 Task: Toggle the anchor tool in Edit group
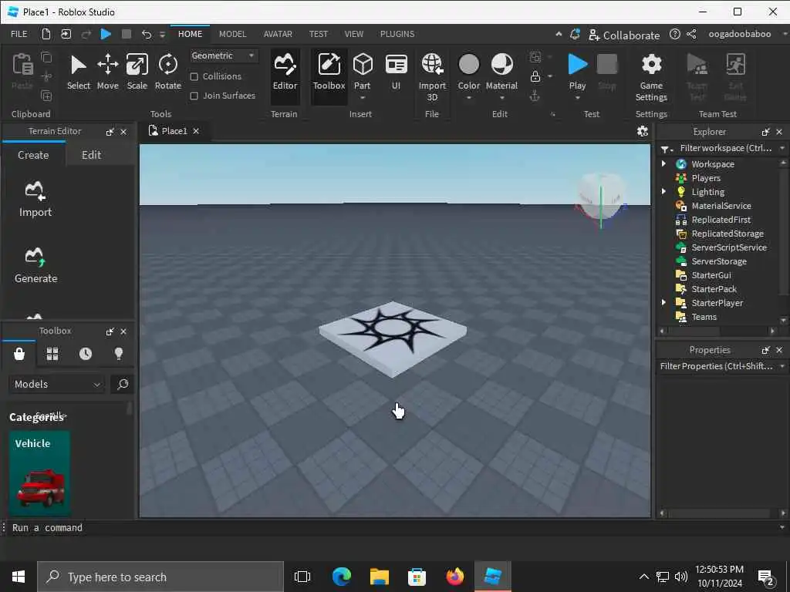pyautogui.click(x=535, y=96)
